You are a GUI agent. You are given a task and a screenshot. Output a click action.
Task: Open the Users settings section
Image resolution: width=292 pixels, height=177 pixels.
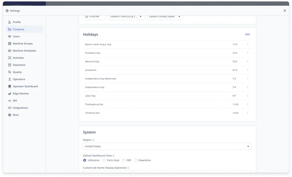[x=16, y=36]
